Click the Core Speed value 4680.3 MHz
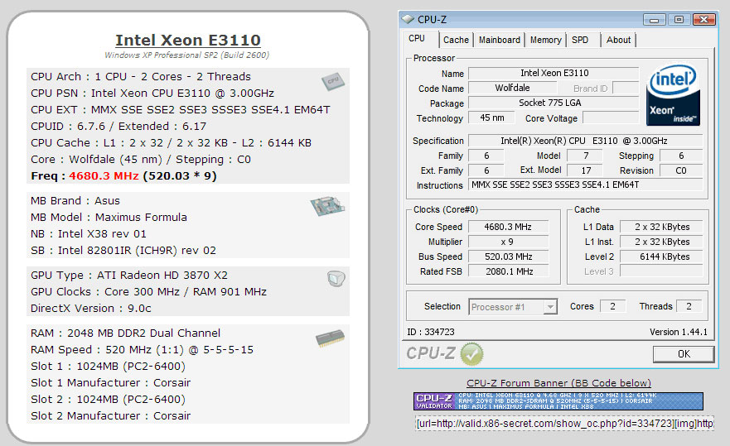730x446 pixels. (508, 227)
